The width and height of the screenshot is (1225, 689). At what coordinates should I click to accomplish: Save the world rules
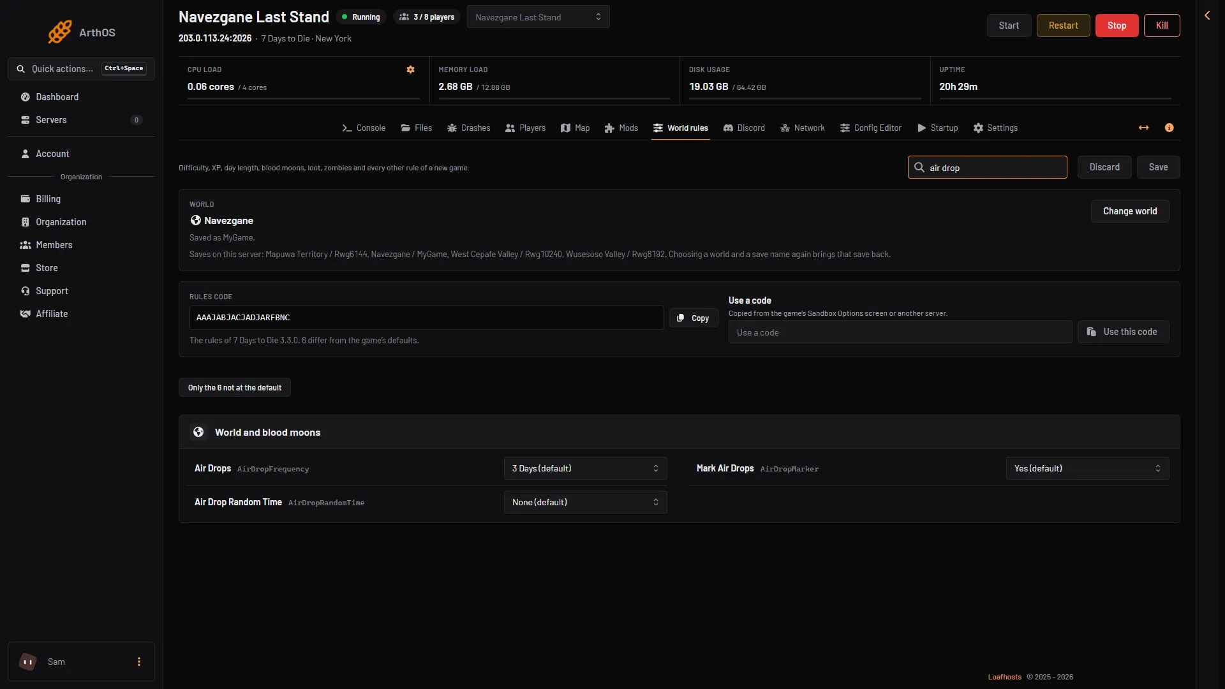click(1158, 167)
